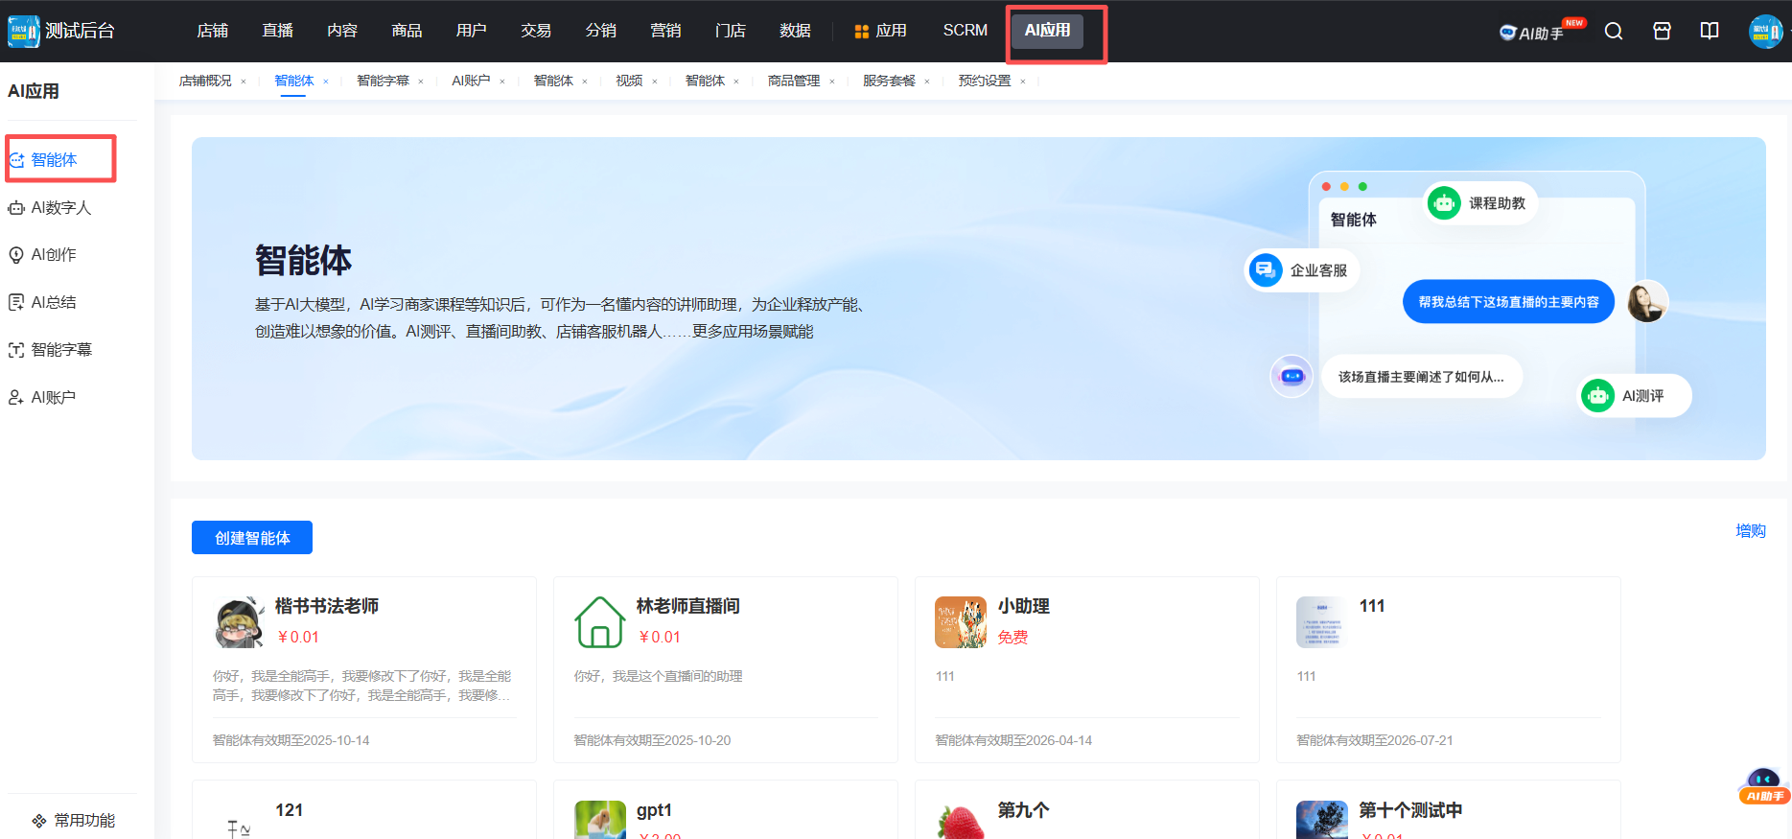The width and height of the screenshot is (1792, 839).
Task: Open AI创作 in the sidebar
Action: coord(53,255)
